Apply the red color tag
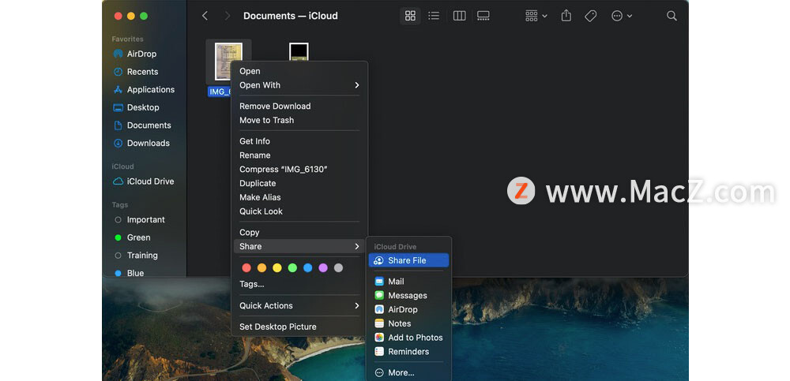The image size is (790, 381). pyautogui.click(x=246, y=268)
